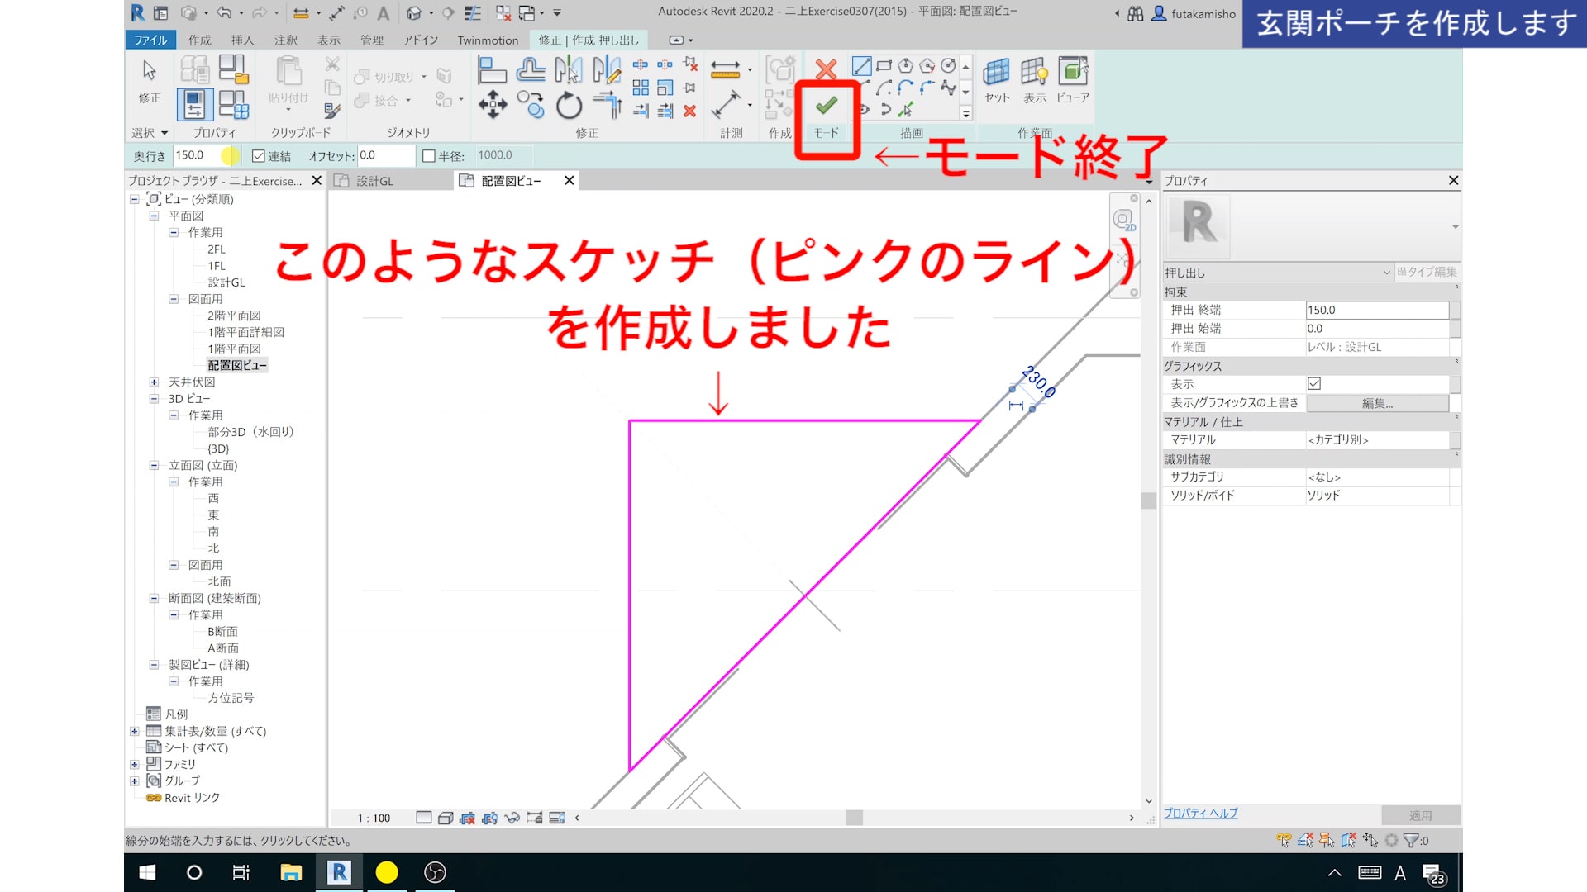
Task: Expand the 天井伏図 tree node
Action: (x=154, y=382)
